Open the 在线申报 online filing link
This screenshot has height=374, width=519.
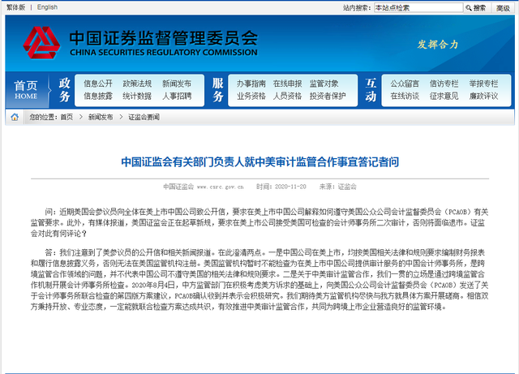coord(287,83)
